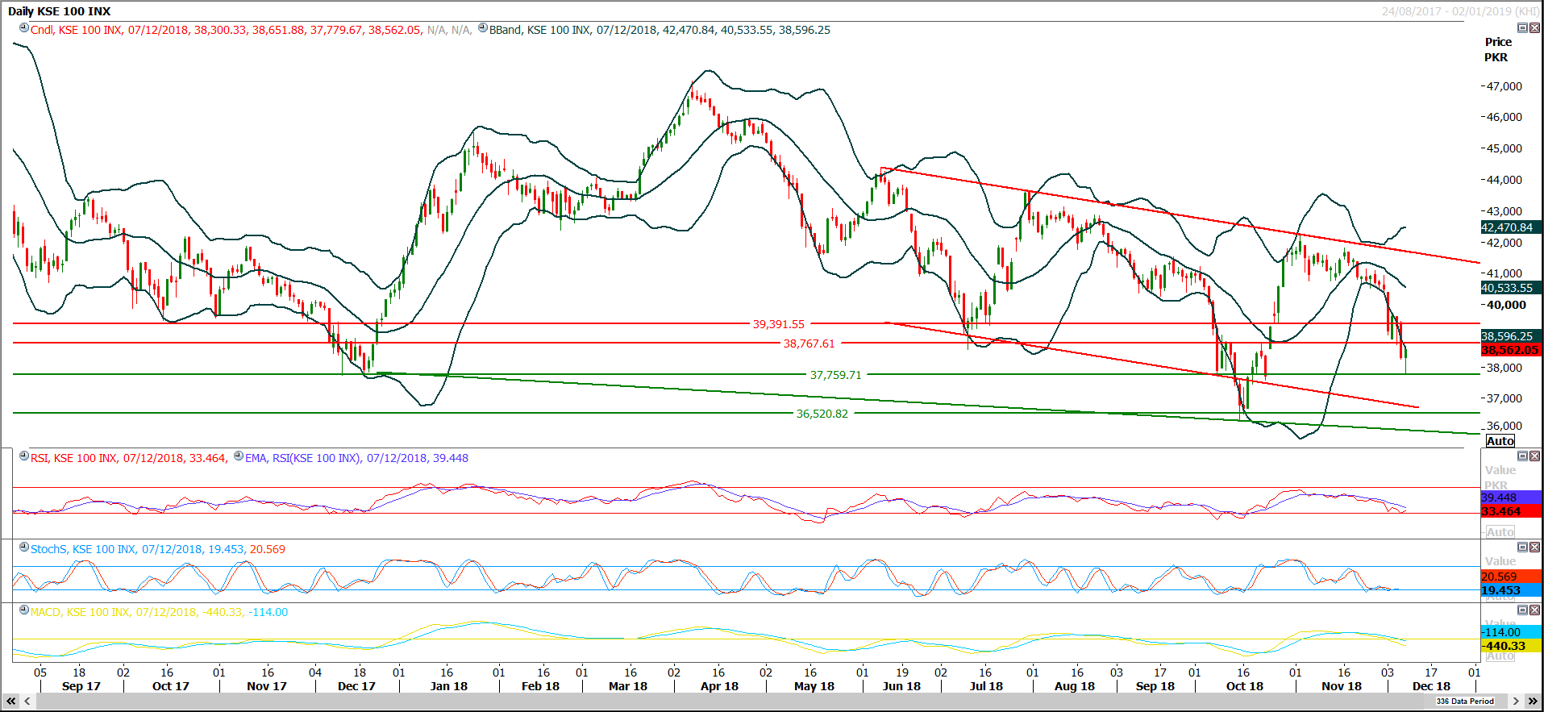Step chart back with single-left arrow
This screenshot has width=1544, height=712.
click(27, 702)
